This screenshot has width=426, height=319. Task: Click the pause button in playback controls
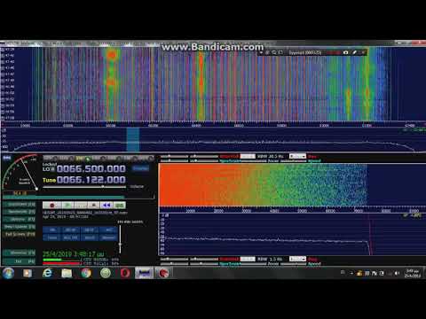pyautogui.click(x=81, y=205)
